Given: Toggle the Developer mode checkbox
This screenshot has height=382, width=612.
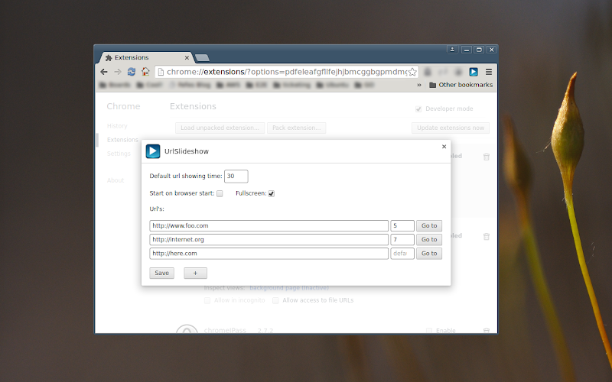Looking at the screenshot, I should point(418,108).
